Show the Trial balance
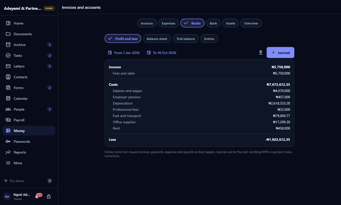Screen dimensions: 341x205 point(185,39)
